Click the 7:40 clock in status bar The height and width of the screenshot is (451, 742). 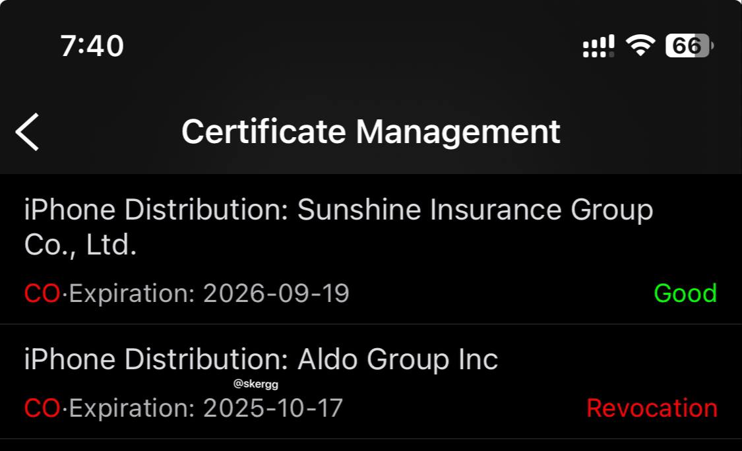pos(92,46)
